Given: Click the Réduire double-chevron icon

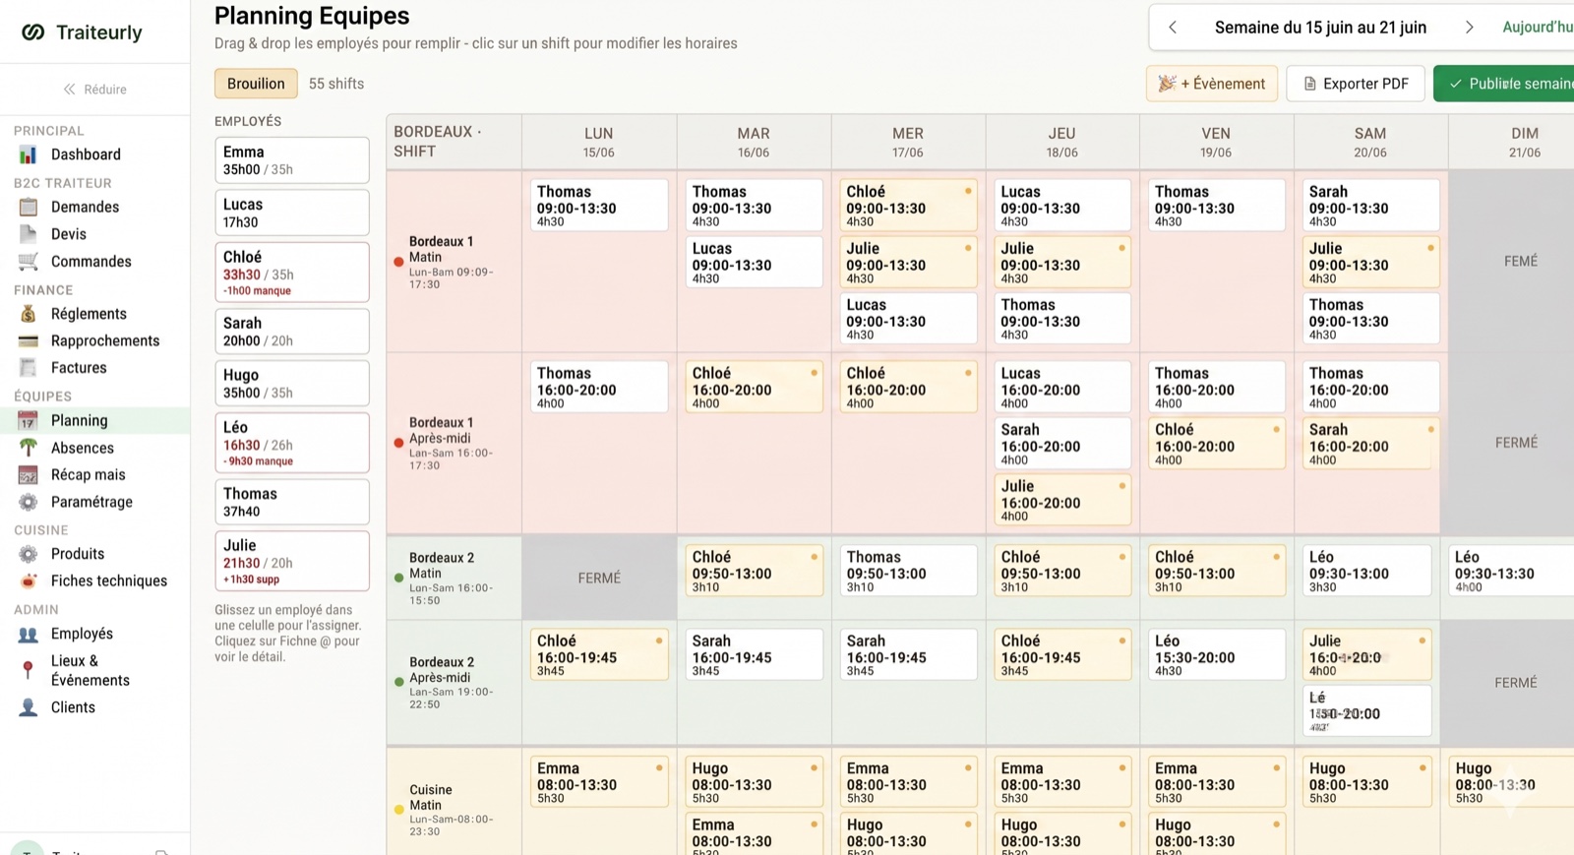Looking at the screenshot, I should [70, 90].
